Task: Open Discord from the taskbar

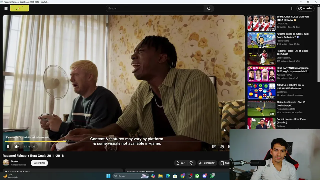Action: 204,176
